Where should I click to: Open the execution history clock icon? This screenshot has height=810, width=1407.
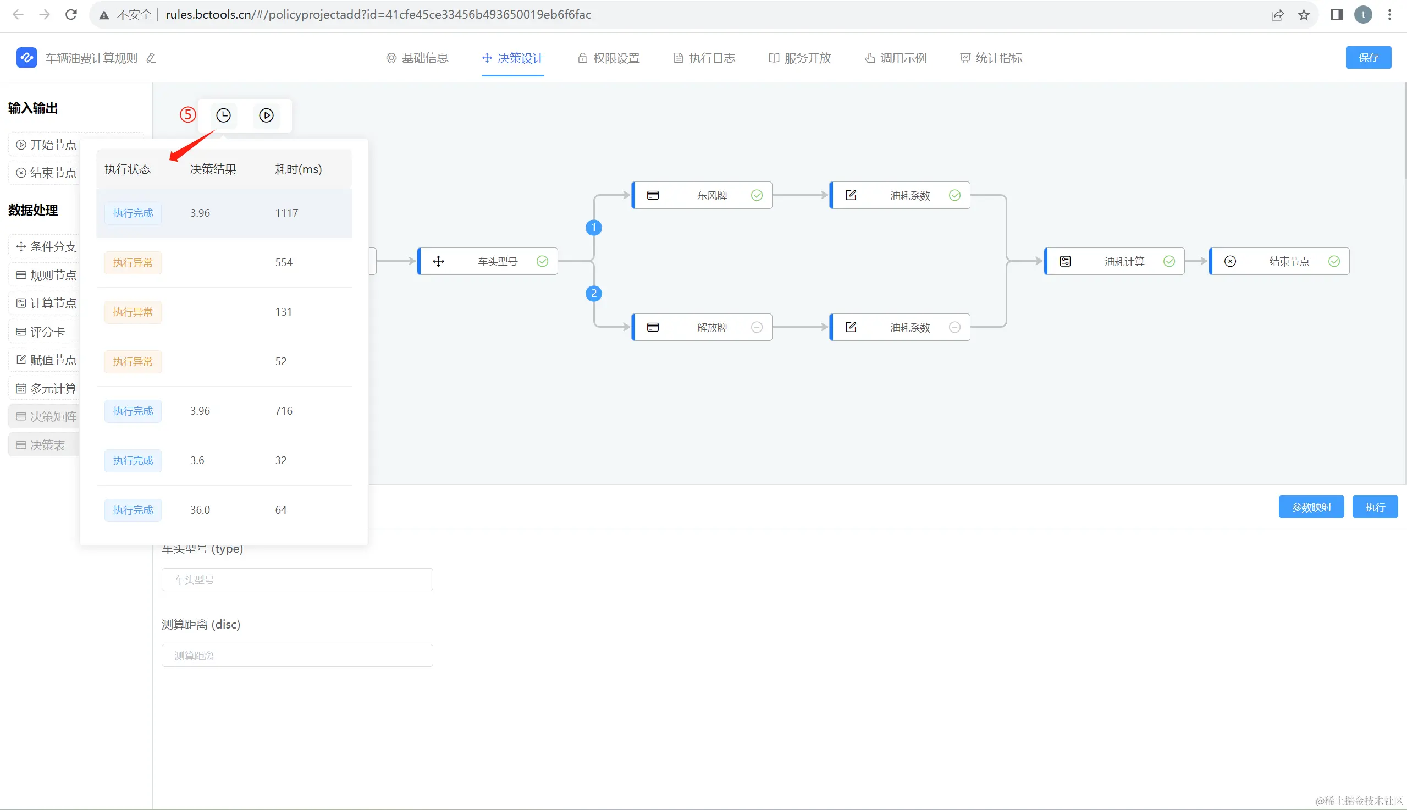tap(223, 115)
